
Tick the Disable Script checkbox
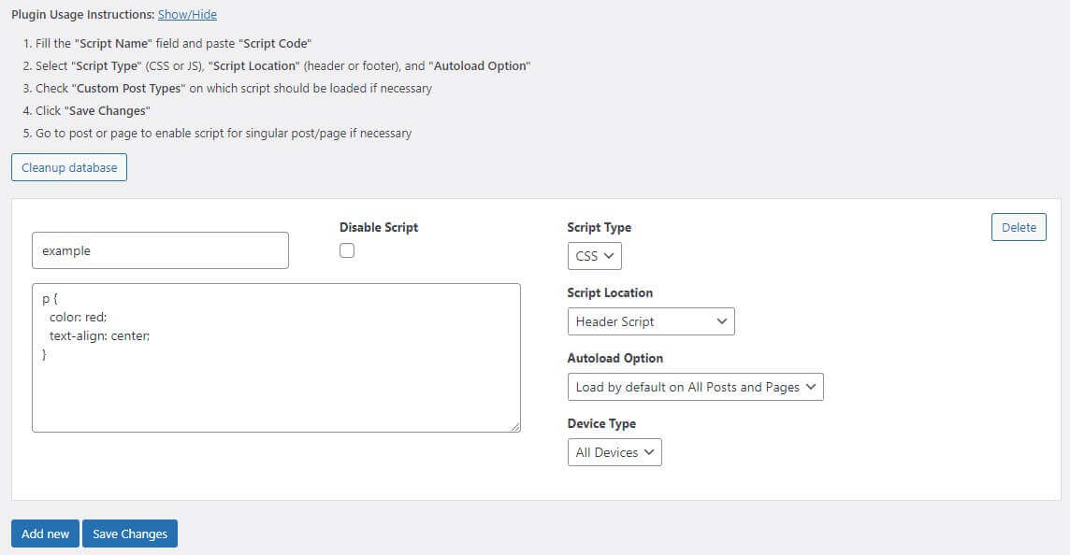[x=347, y=250]
